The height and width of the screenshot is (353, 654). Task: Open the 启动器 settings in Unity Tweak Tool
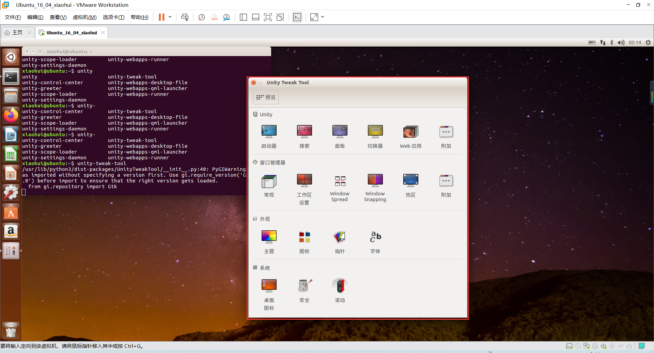point(269,136)
